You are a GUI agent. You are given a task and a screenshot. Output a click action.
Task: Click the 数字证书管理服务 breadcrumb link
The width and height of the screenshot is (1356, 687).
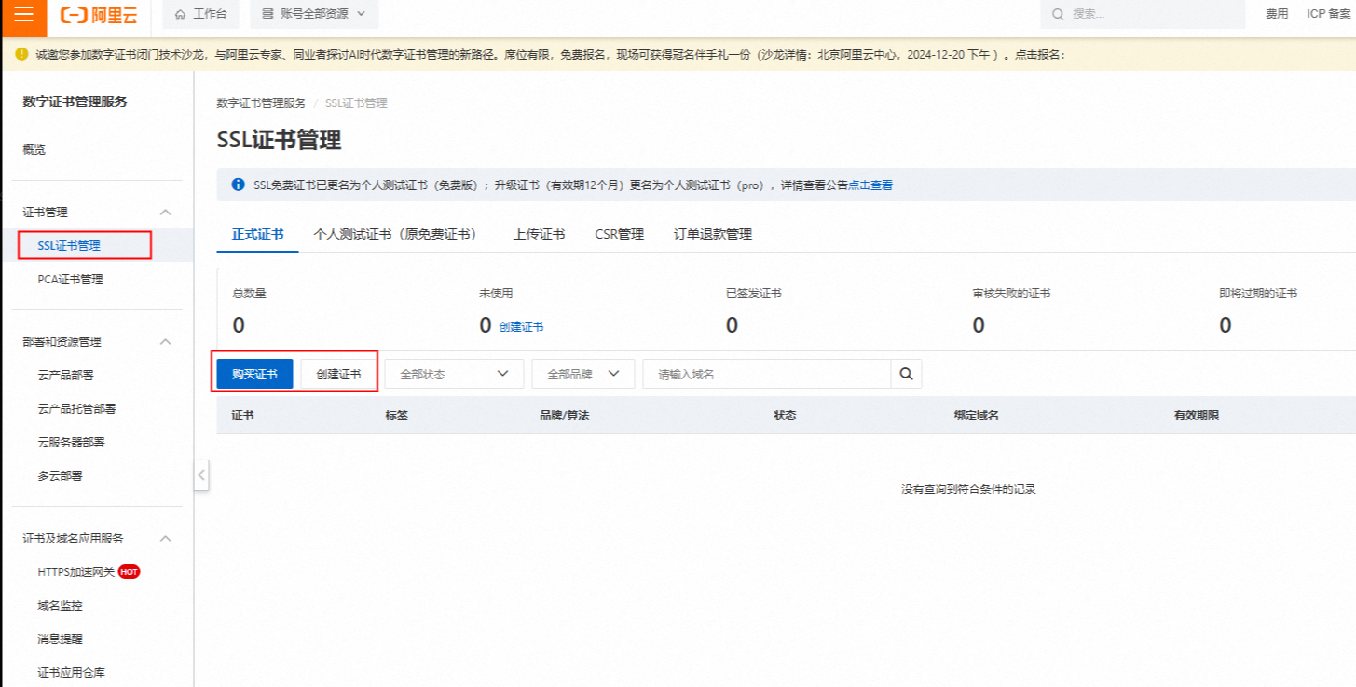point(261,103)
